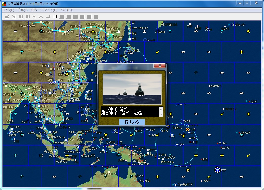The width and height of the screenshot is (264, 190).
Task: Click the red base marker at アッツ
Action: 190,24
